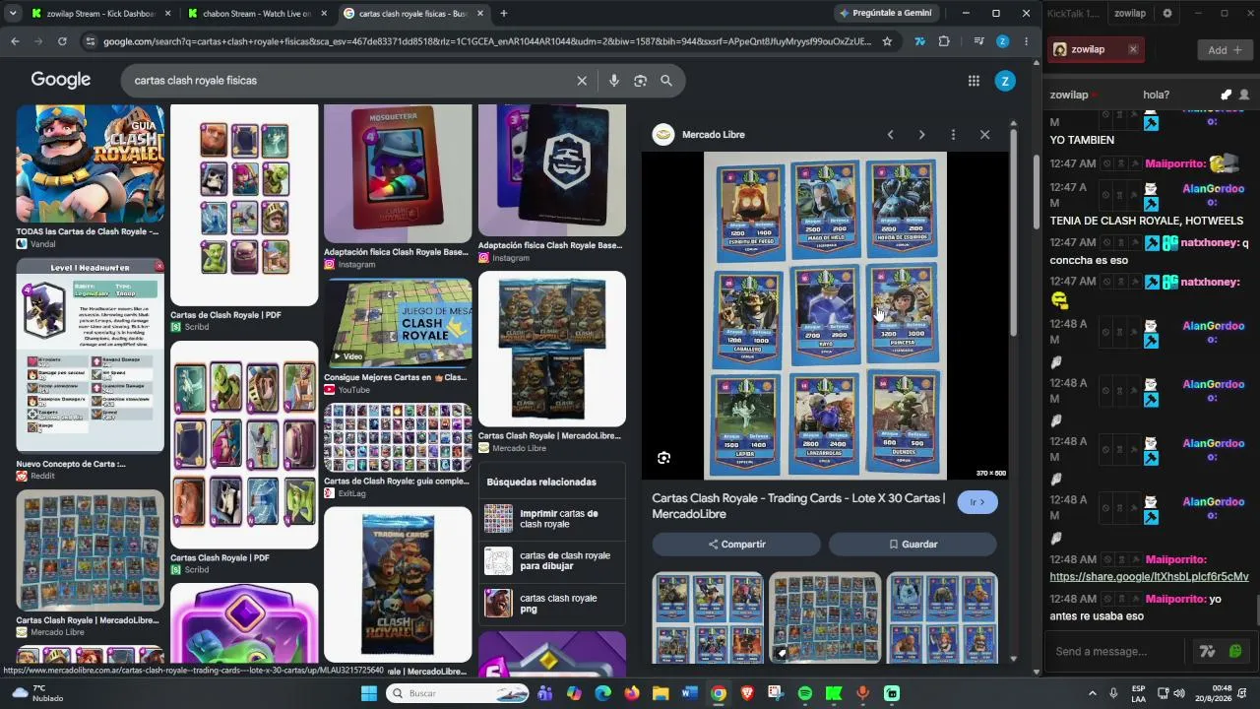Click the Compartir button

point(736,545)
